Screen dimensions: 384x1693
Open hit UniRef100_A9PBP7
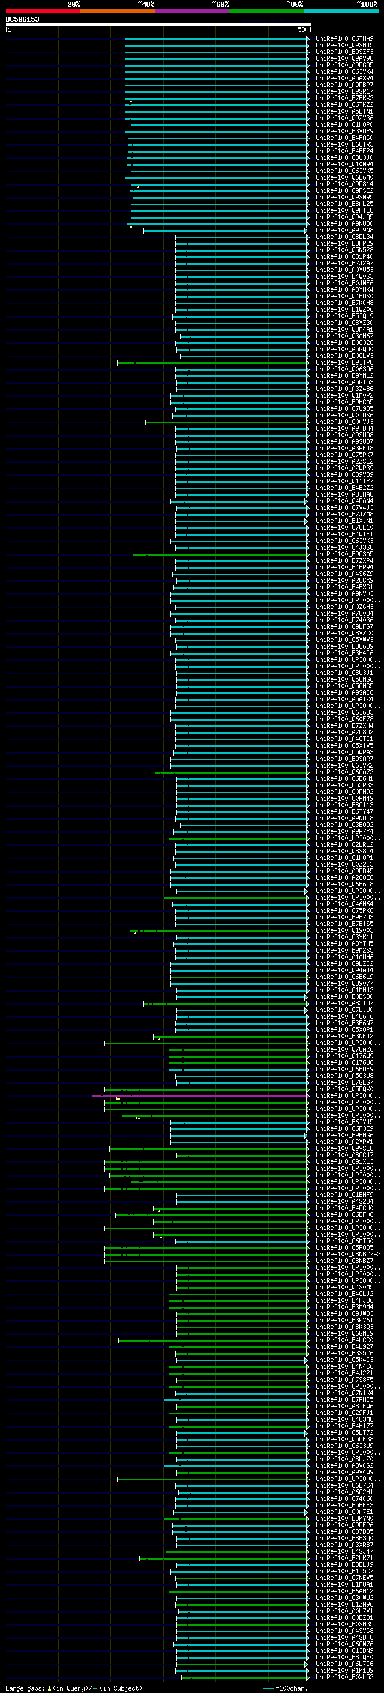344,85
